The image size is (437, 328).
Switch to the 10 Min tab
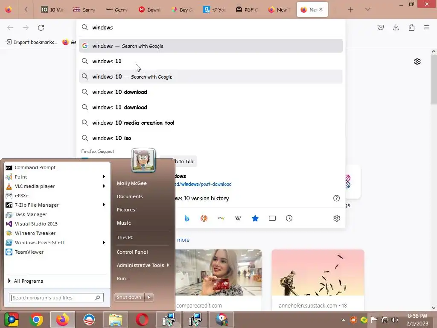[52, 10]
